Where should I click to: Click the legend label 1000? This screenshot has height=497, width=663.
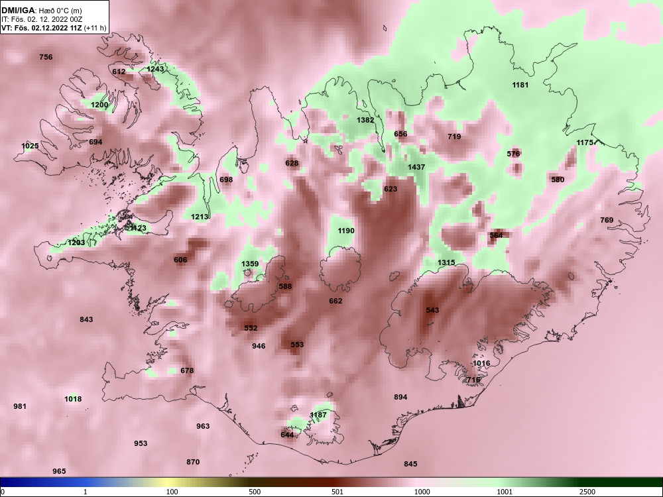(422, 492)
